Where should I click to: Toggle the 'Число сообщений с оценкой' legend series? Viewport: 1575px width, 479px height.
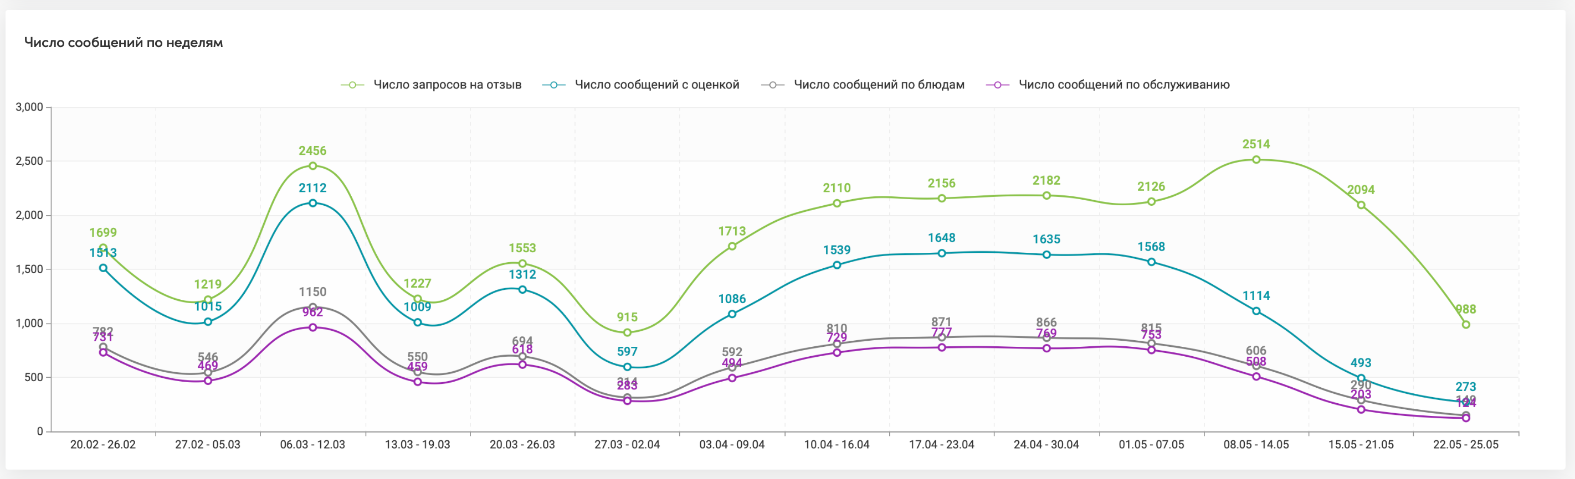click(x=641, y=85)
